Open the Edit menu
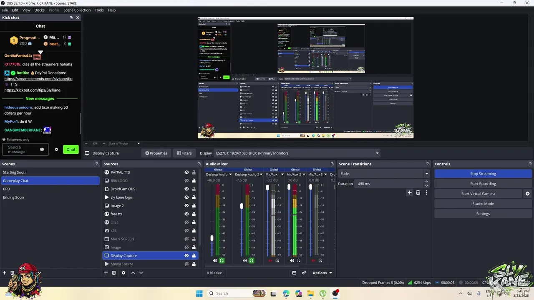Viewport: 534px width, 300px height. (15, 10)
